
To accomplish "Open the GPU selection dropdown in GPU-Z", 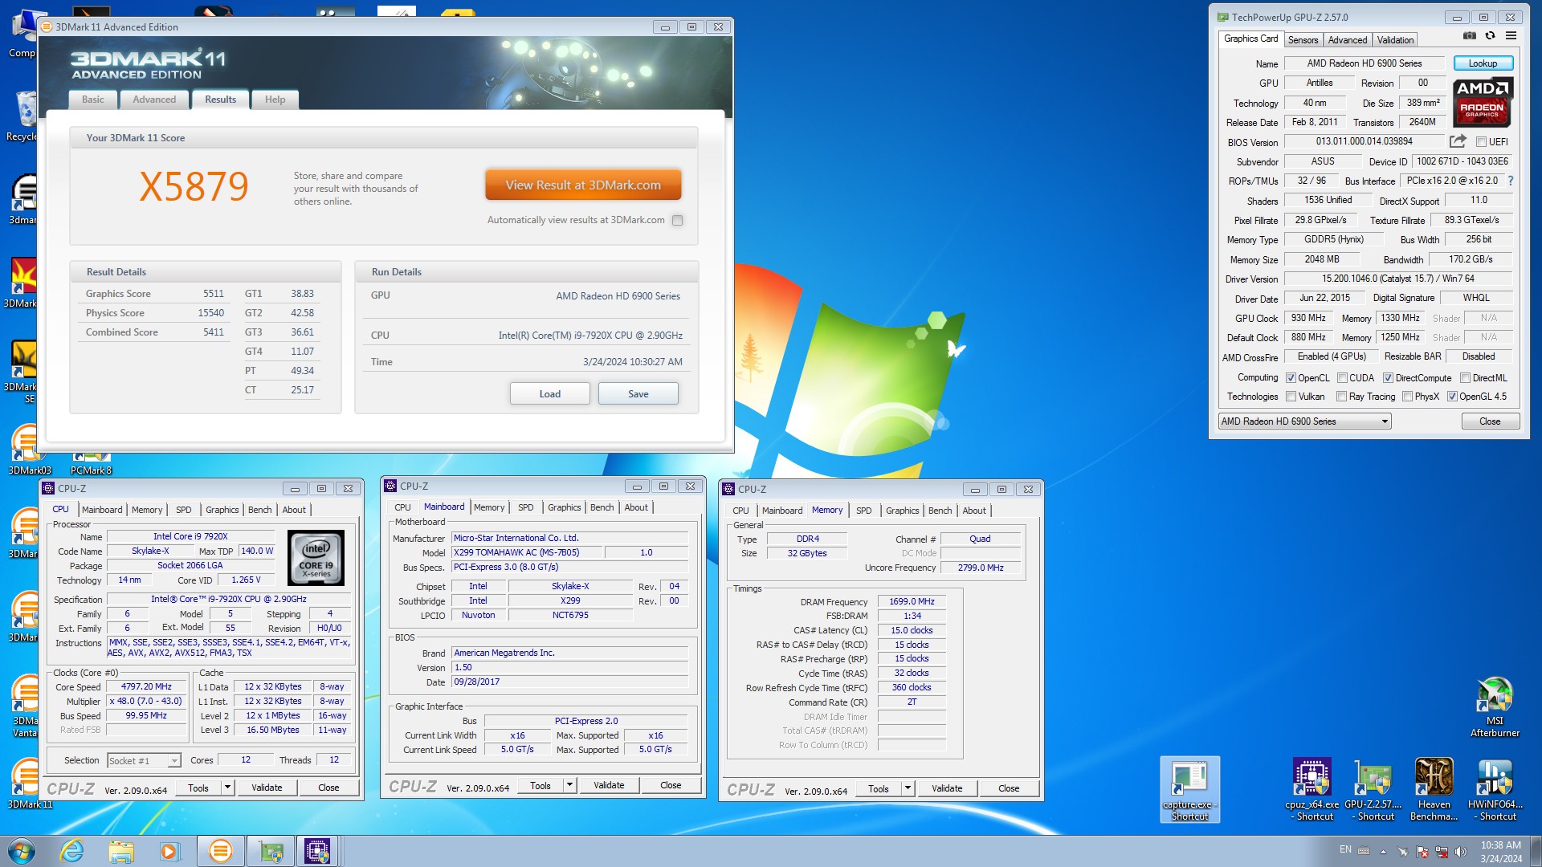I will (1304, 421).
